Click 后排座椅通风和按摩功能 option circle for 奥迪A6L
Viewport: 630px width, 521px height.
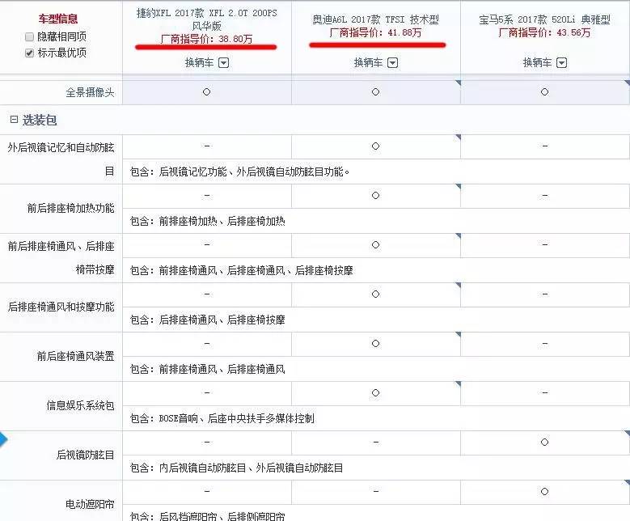coord(376,294)
